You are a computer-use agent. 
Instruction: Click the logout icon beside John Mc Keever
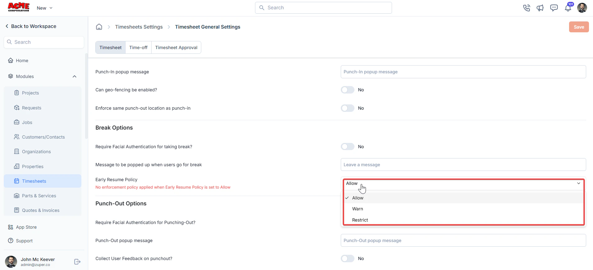[77, 262]
